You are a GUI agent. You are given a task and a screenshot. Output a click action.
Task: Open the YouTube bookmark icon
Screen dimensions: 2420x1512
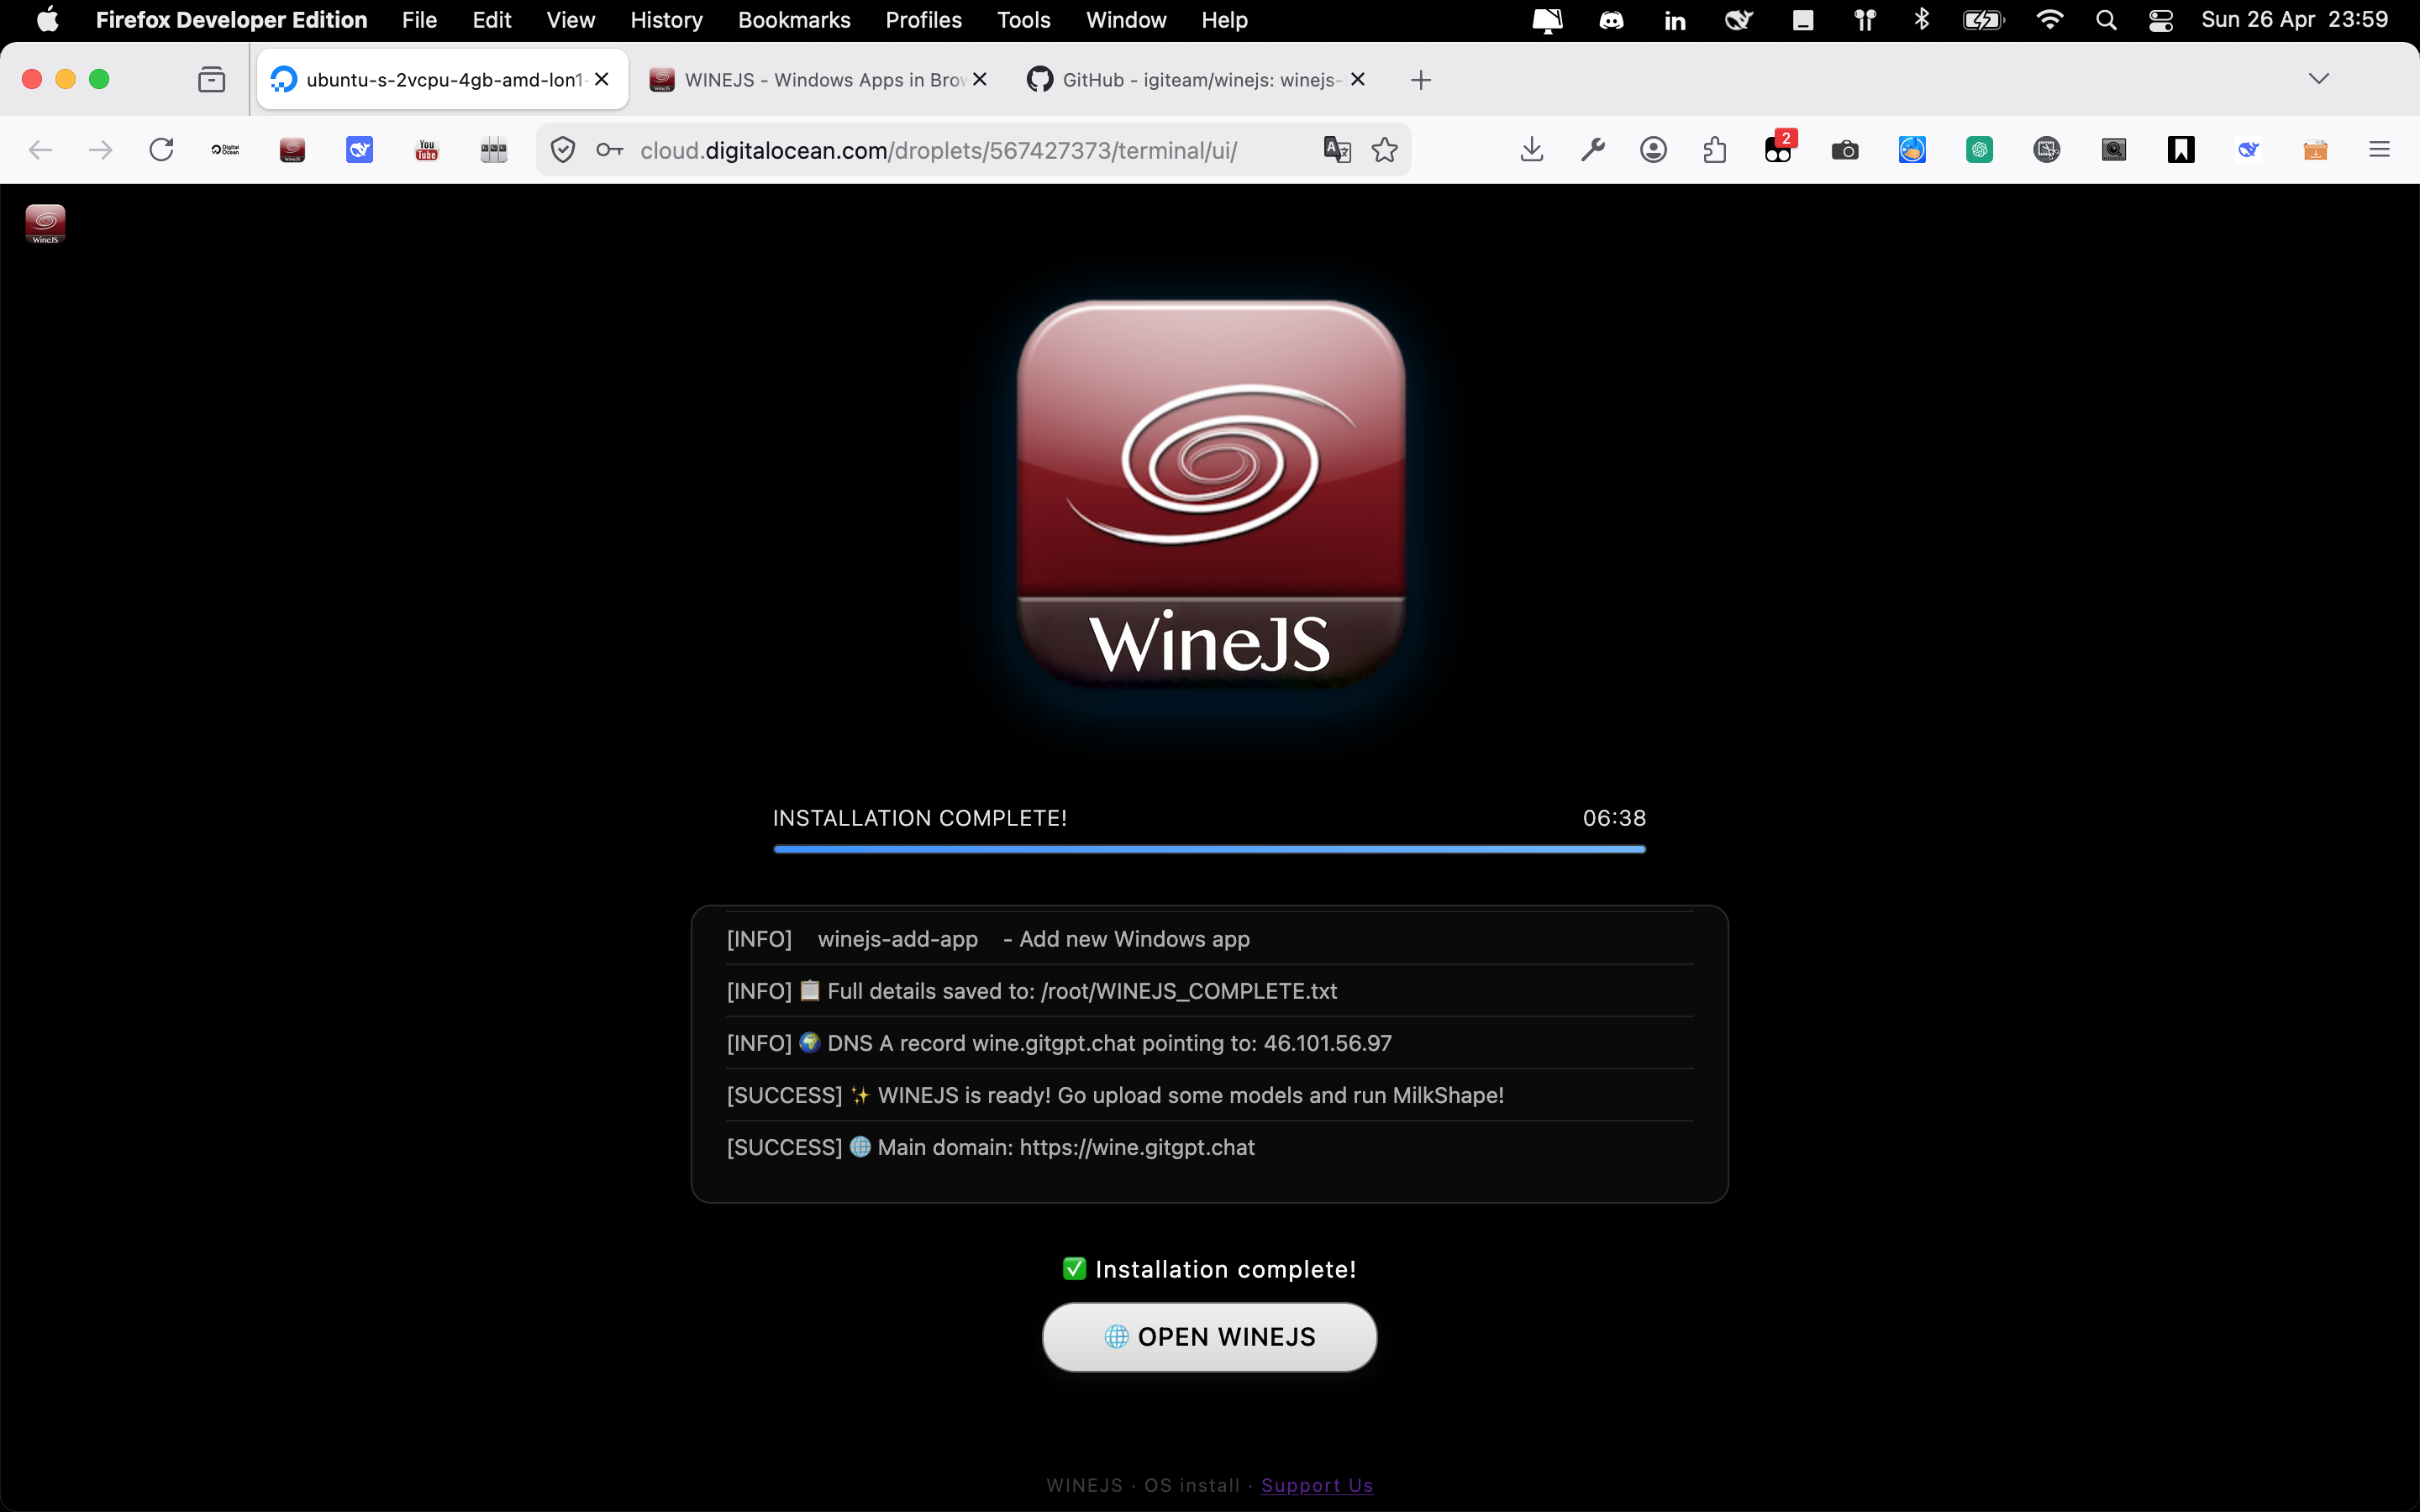point(427,150)
